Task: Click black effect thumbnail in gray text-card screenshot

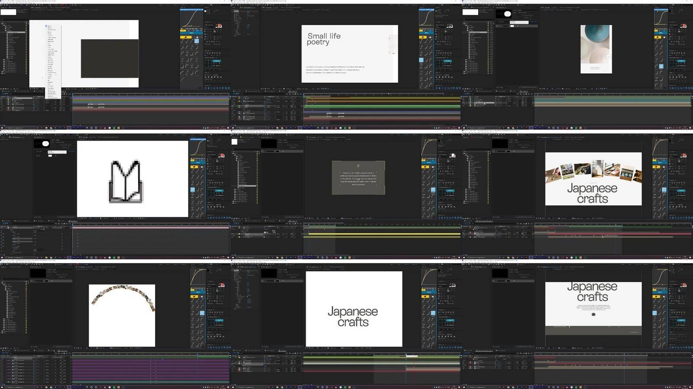Action: pos(269,143)
